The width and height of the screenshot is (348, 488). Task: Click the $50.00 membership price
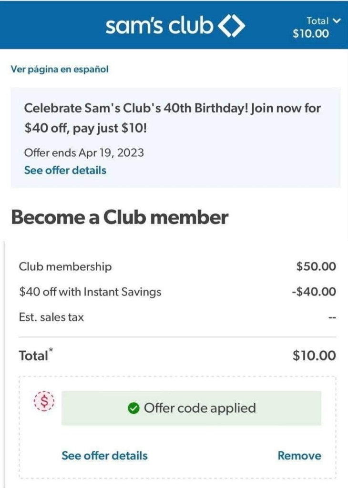[x=316, y=266]
